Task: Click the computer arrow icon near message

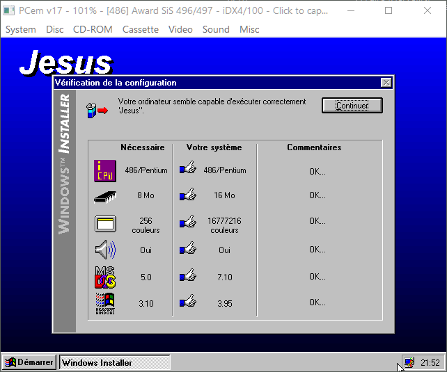Action: [97, 110]
